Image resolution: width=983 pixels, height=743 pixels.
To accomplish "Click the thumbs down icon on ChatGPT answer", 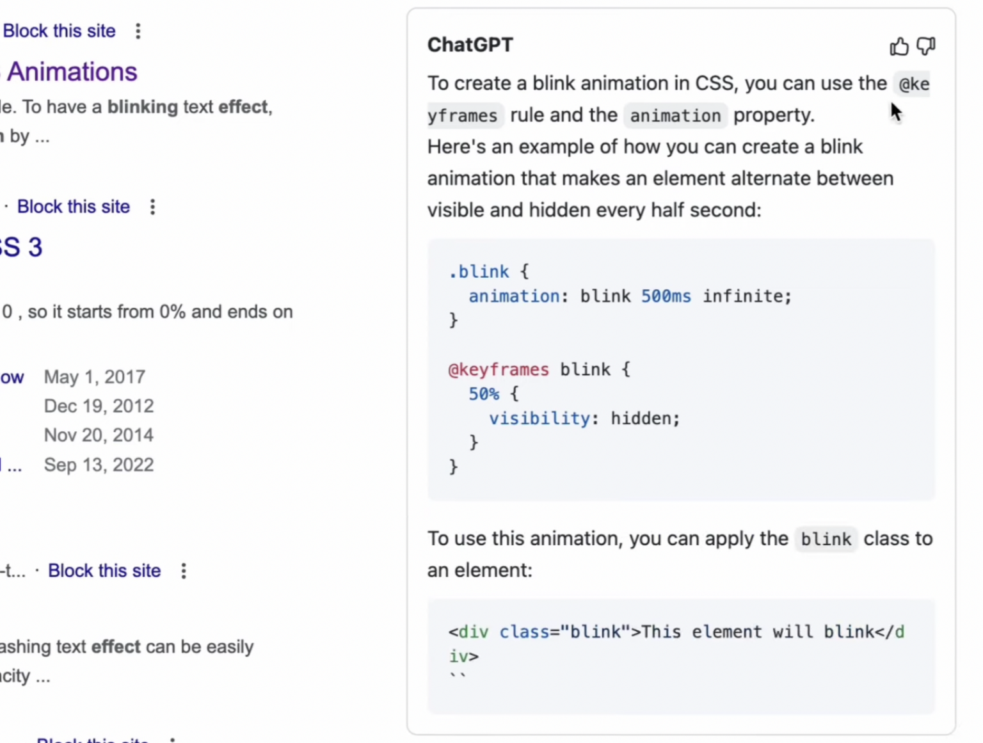I will (x=925, y=46).
